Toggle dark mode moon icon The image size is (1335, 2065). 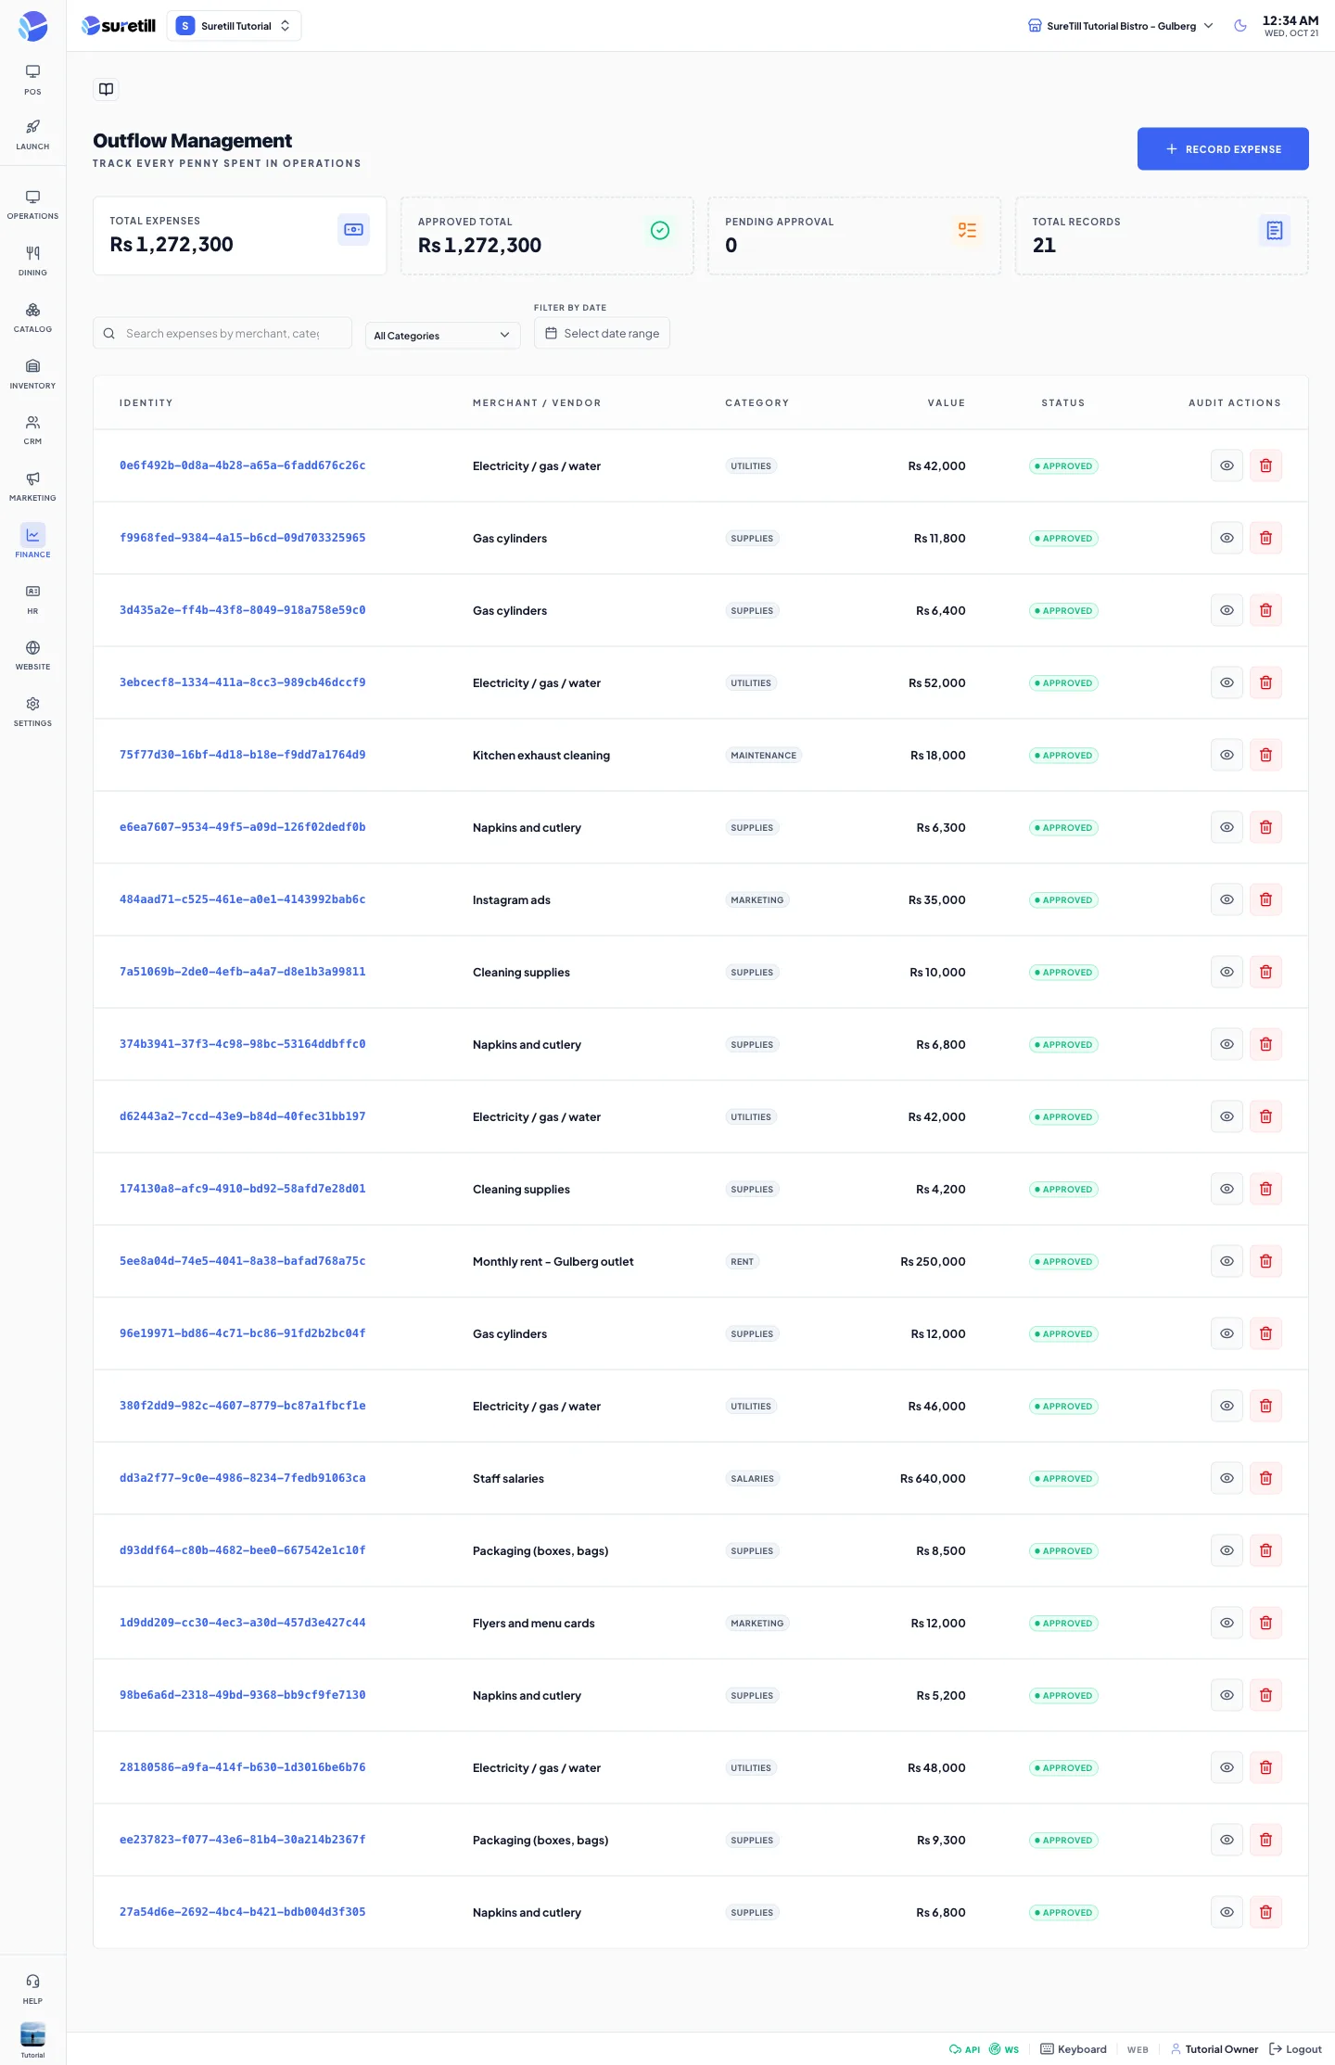[x=1240, y=26]
